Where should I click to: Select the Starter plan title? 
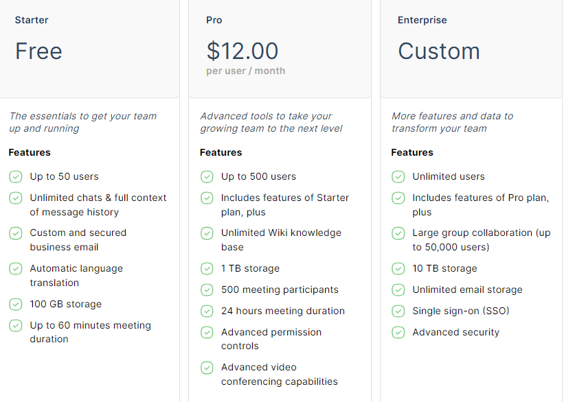point(32,20)
